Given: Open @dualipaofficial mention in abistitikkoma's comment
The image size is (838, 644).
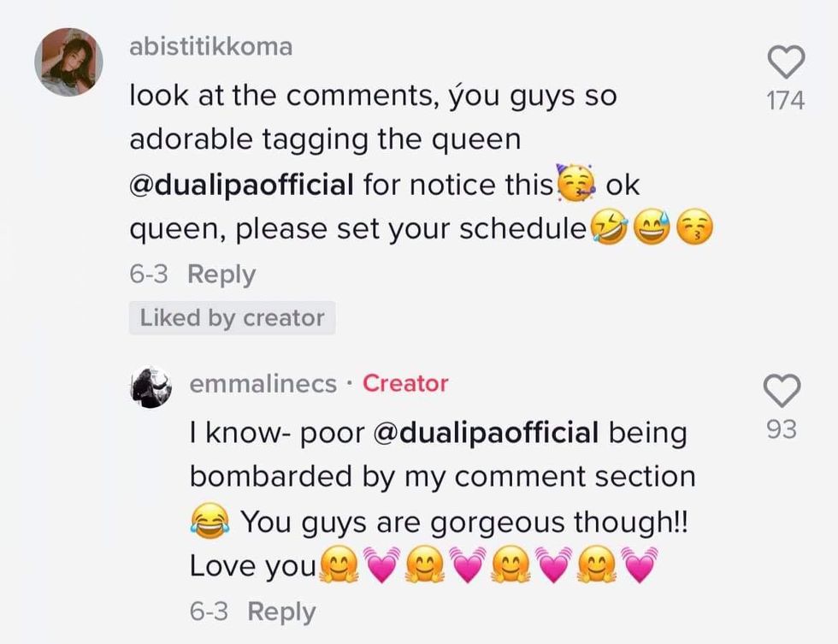Looking at the screenshot, I should [241, 184].
